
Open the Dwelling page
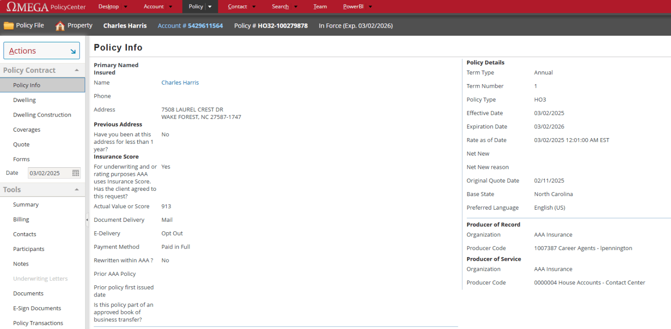click(24, 100)
